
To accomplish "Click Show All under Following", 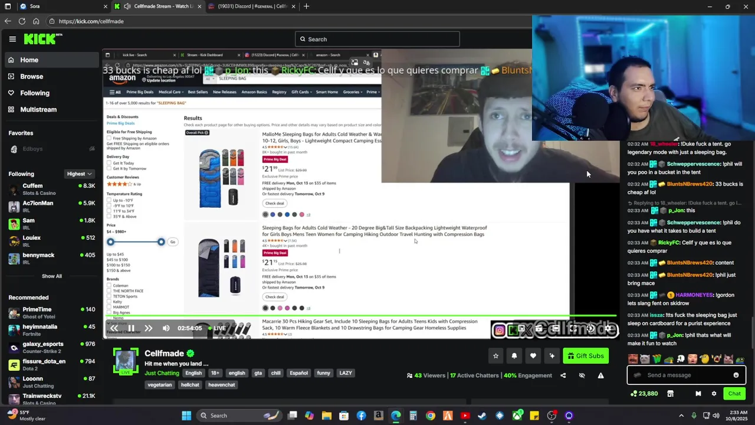I will pyautogui.click(x=51, y=276).
